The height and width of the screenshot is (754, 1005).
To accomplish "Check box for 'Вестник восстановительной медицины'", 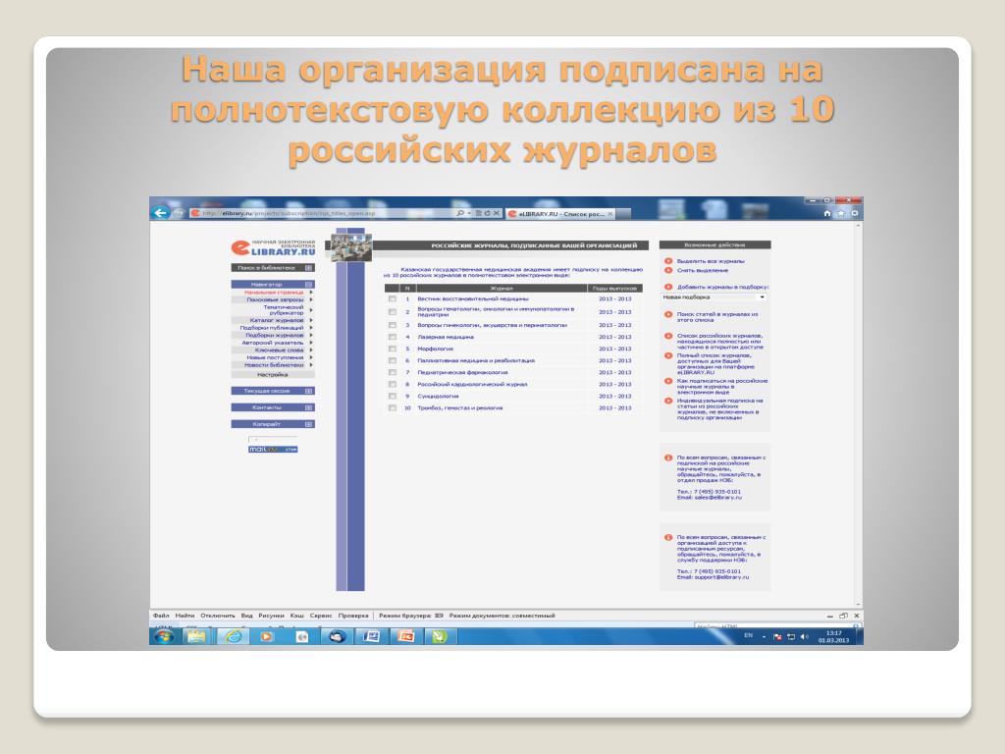I will pyautogui.click(x=393, y=298).
